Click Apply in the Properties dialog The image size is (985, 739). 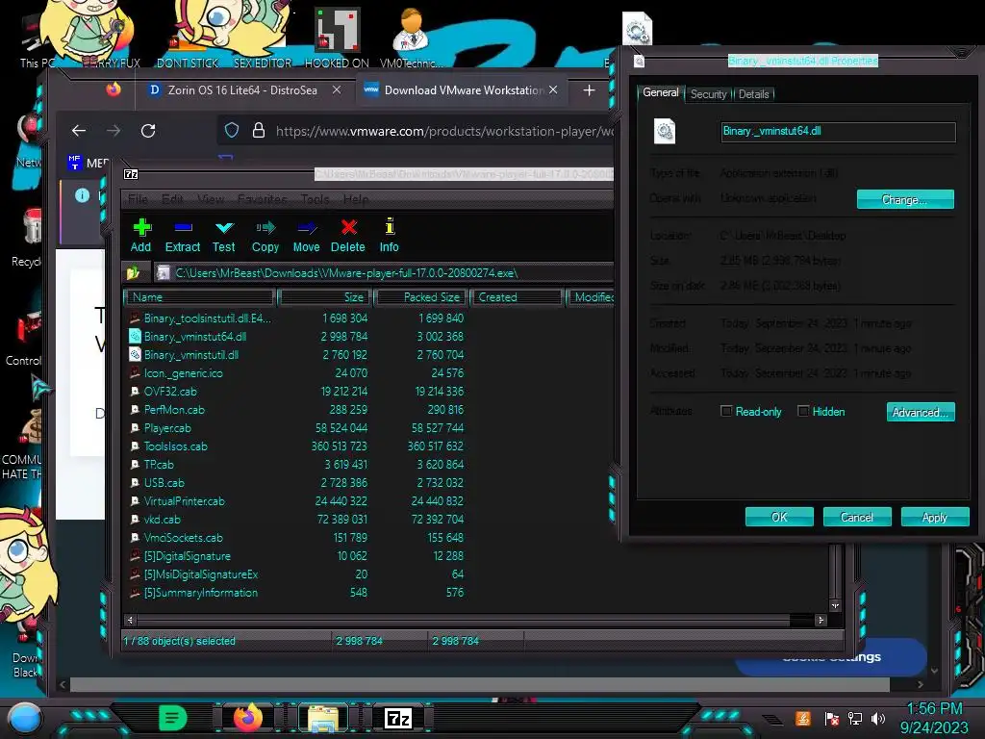click(x=935, y=517)
